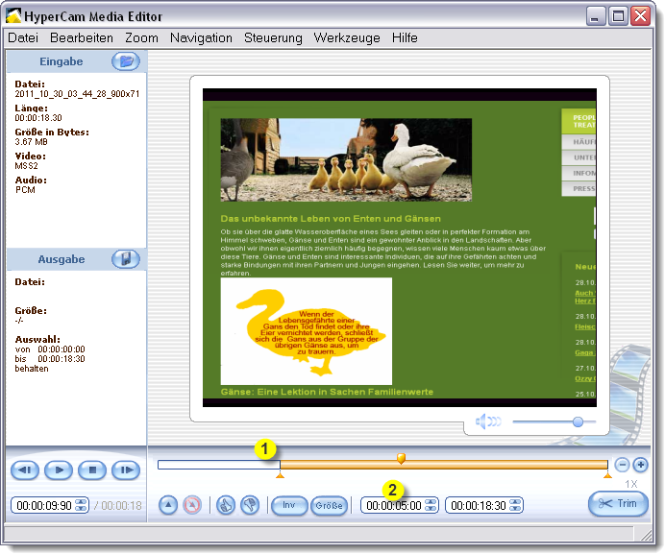Click the save output icon beside Ausgabe
Screen dimensions: 665x554
click(x=126, y=259)
